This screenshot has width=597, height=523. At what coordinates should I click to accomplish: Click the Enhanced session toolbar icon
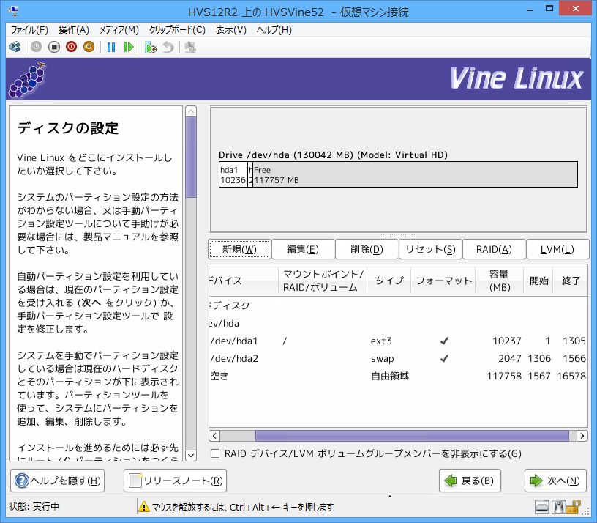click(190, 47)
